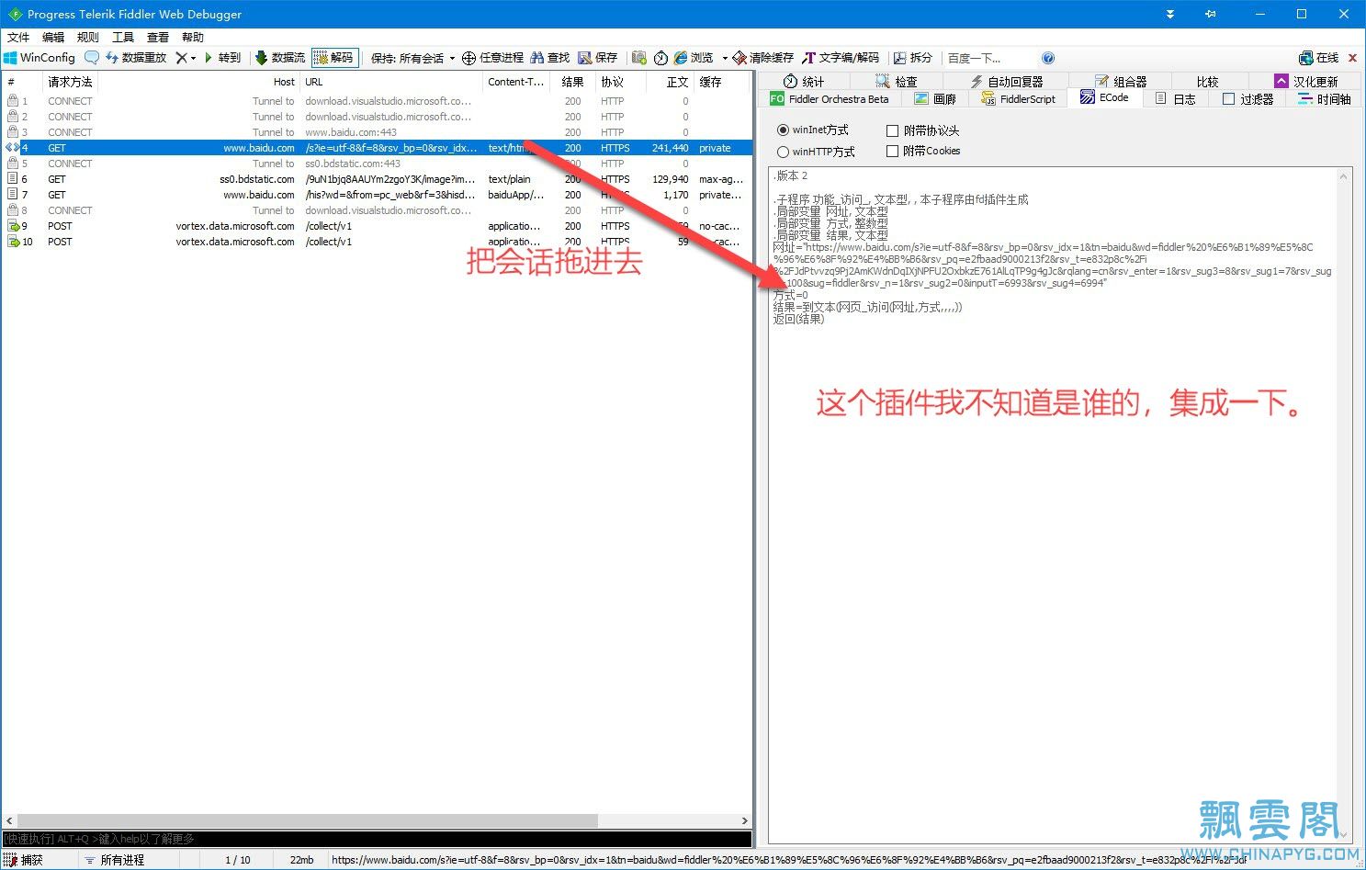Select session 6 ss0.bdstatic.com GET
The image size is (1366, 870).
pos(377,179)
